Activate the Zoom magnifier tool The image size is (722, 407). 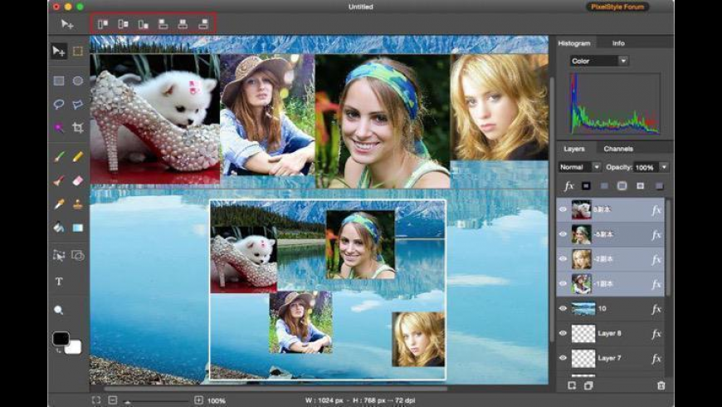point(59,310)
